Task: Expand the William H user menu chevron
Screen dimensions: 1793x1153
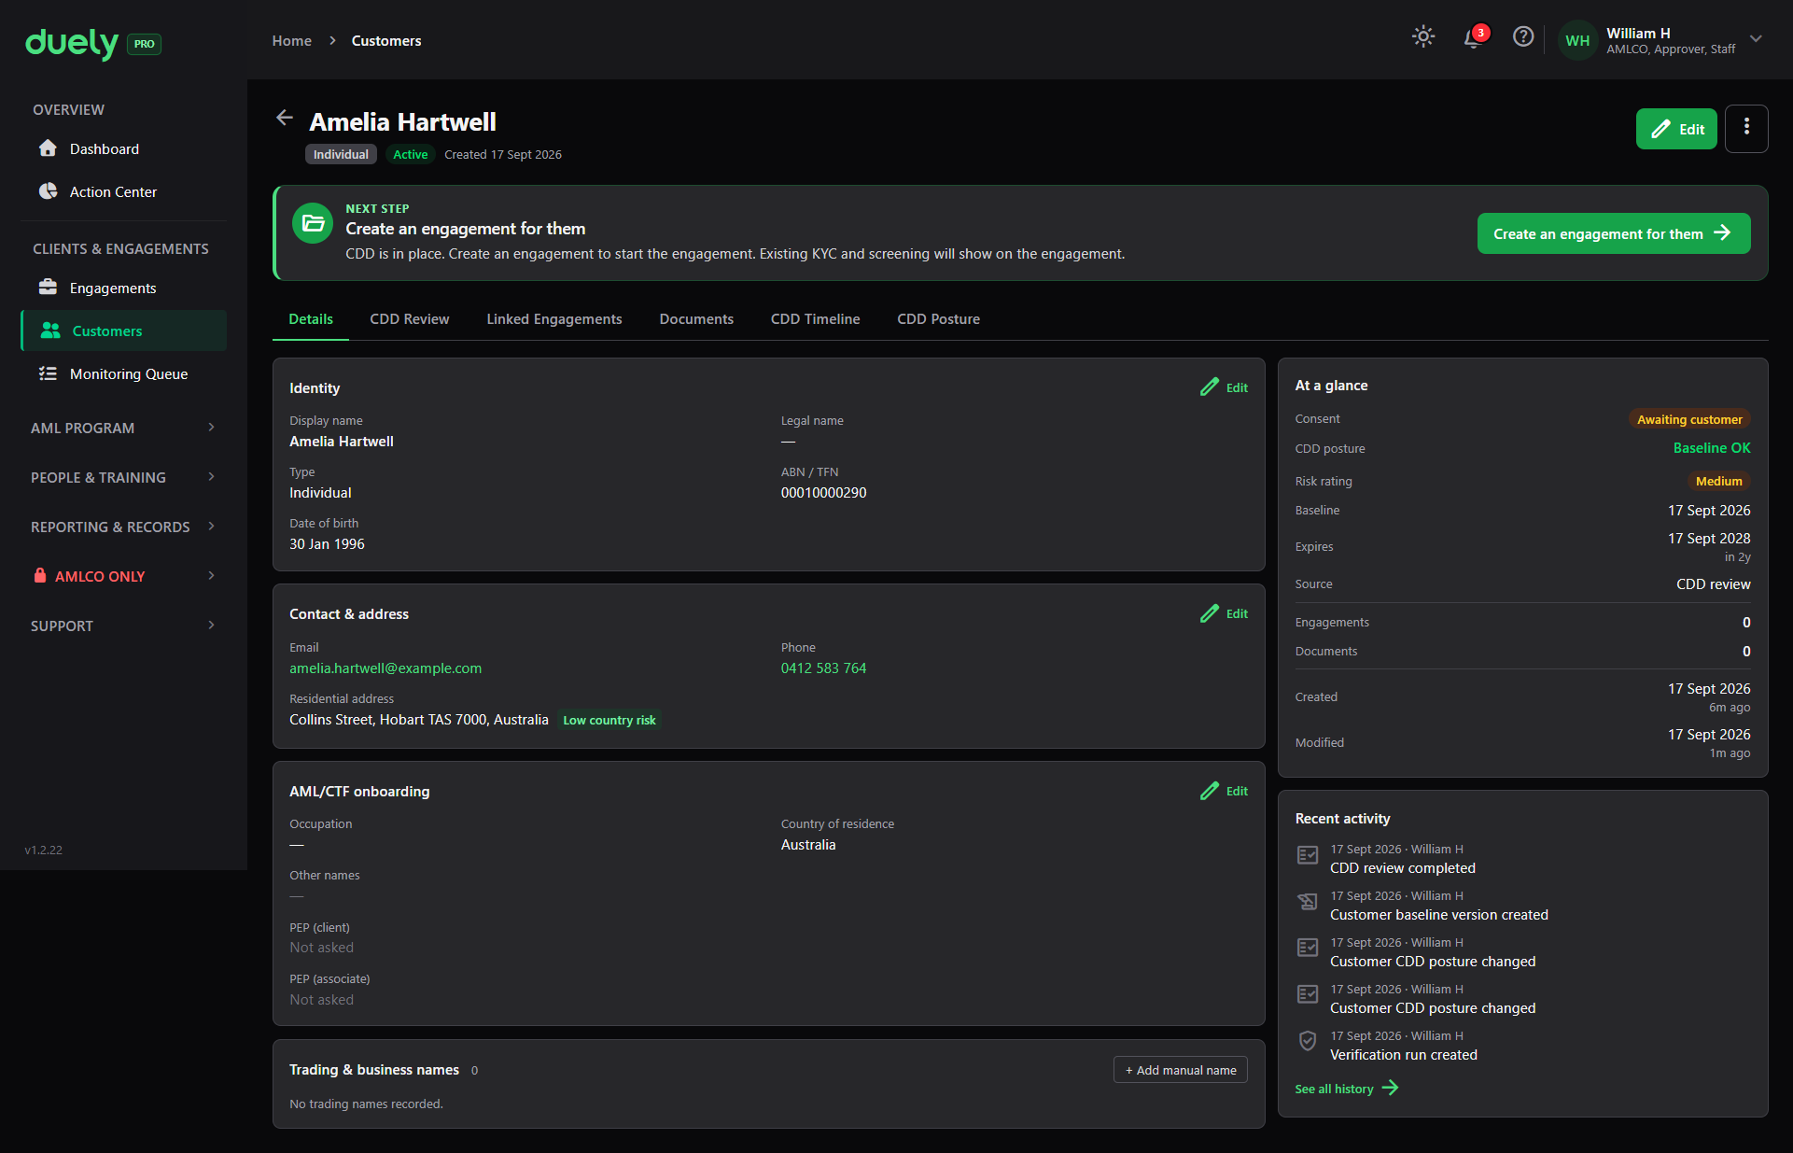Action: (x=1756, y=39)
